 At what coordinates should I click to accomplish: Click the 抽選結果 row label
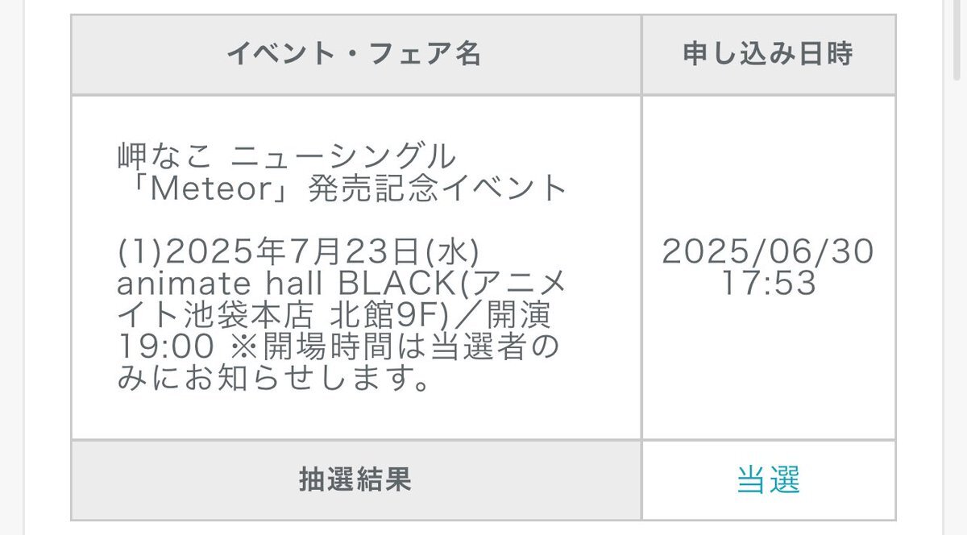[x=355, y=480]
